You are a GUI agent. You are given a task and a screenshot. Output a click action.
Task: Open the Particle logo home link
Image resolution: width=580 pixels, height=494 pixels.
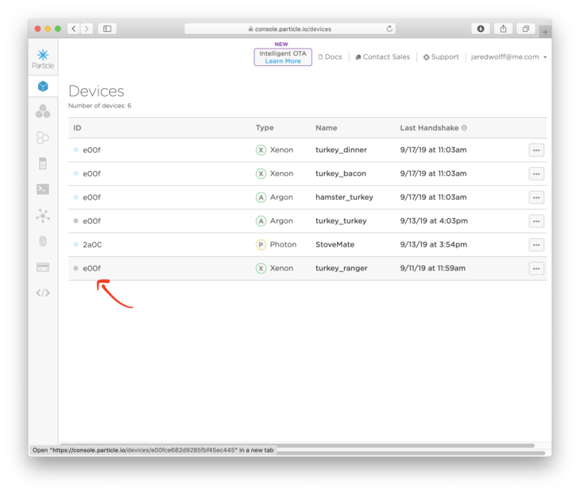click(x=43, y=59)
